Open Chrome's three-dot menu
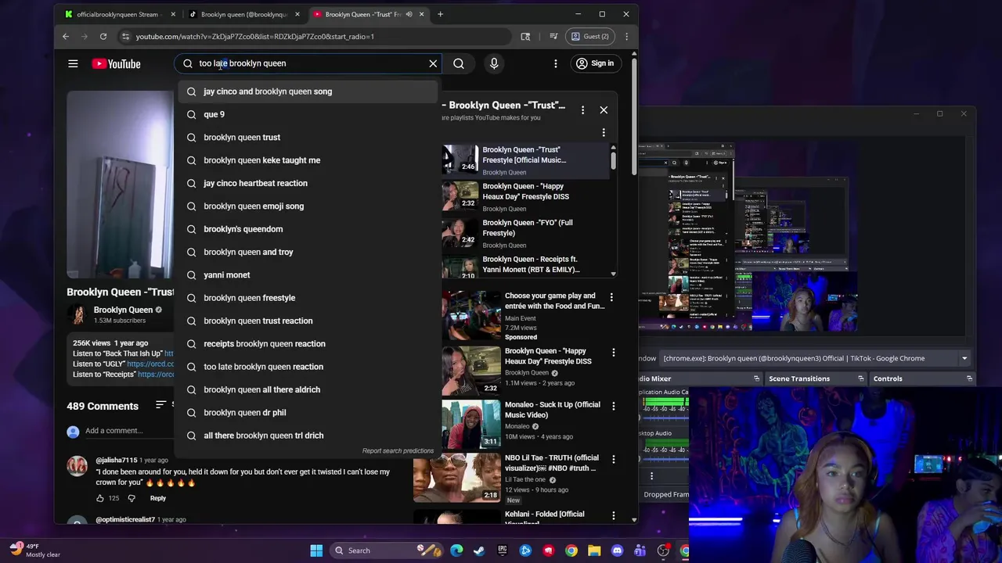The width and height of the screenshot is (1002, 563). [626, 36]
